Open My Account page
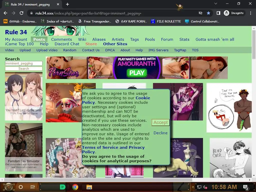Image resolution: width=256 pixels, height=192 pixels. tap(16, 39)
